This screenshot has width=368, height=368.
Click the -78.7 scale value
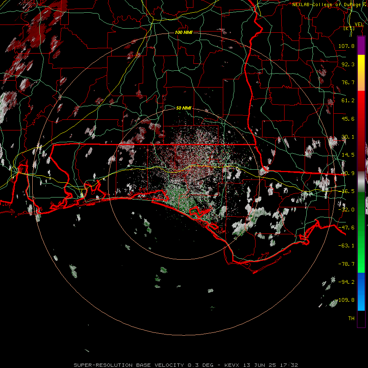(346, 264)
